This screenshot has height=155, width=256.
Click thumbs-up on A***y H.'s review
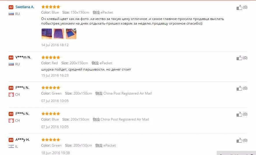239,141
